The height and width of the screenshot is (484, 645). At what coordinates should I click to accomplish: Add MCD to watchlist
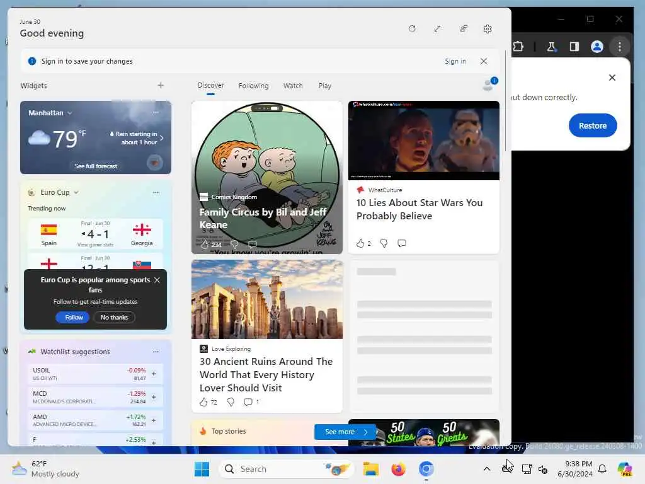pos(154,397)
